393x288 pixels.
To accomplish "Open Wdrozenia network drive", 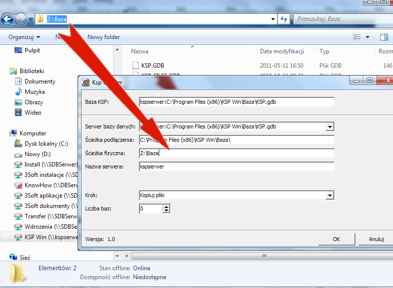I will pos(51,227).
